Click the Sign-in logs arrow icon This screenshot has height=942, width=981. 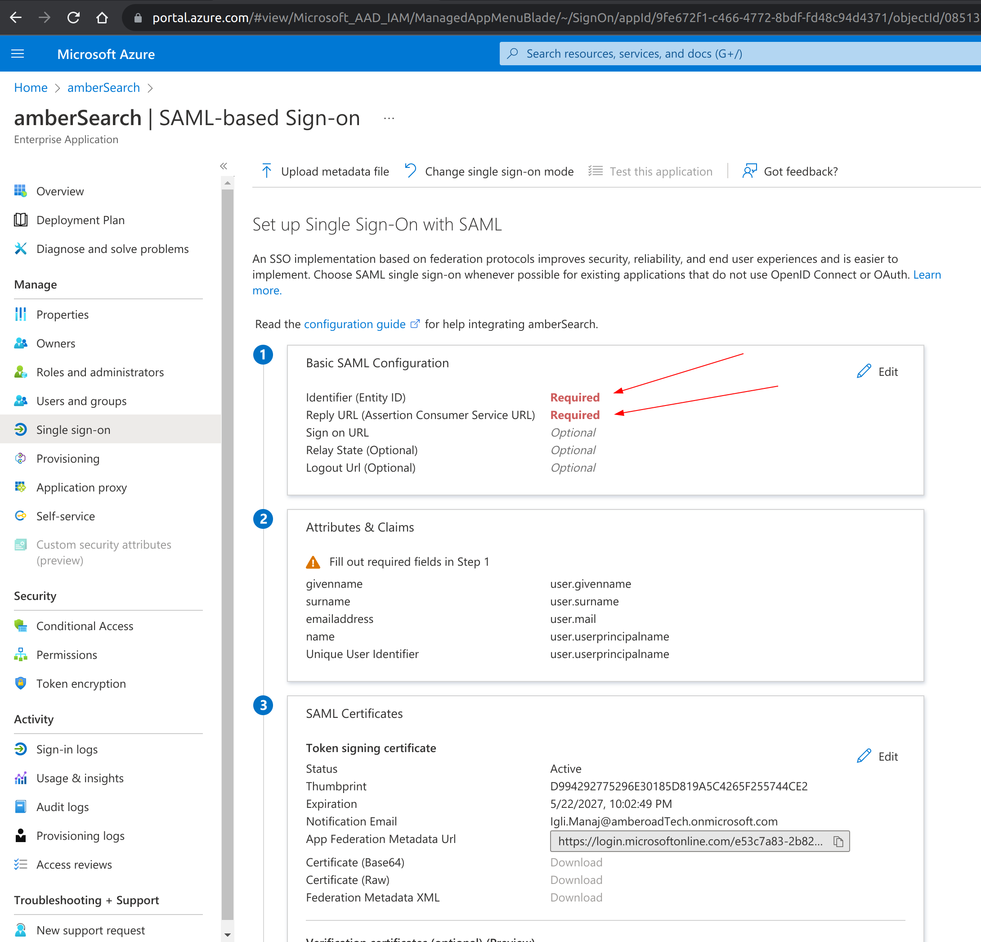21,748
